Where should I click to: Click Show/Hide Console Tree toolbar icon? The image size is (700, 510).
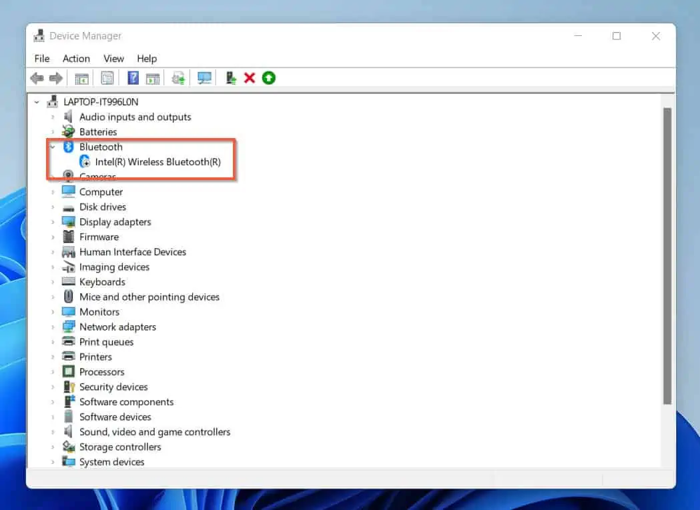(81, 78)
